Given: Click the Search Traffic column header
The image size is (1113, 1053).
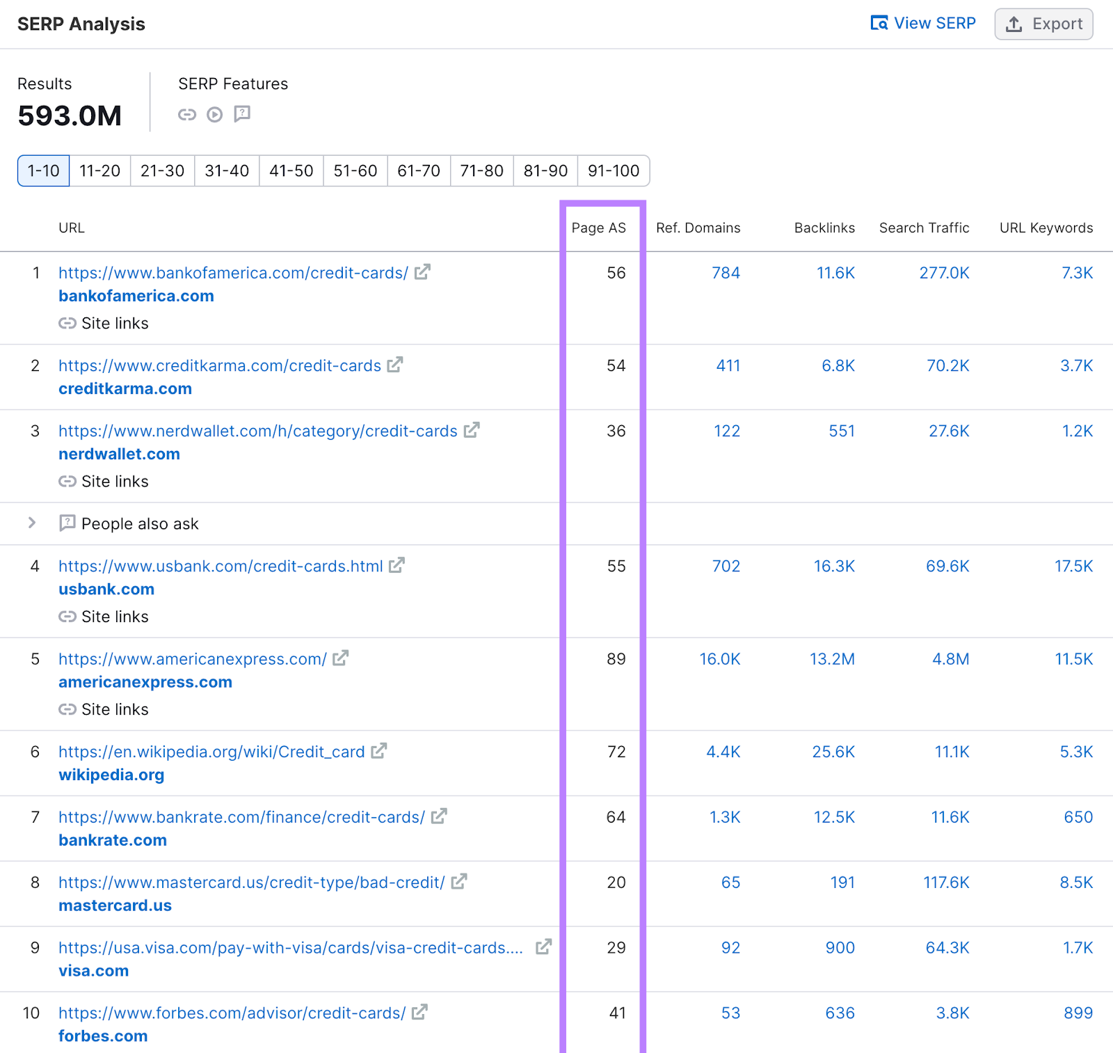Looking at the screenshot, I should [924, 228].
